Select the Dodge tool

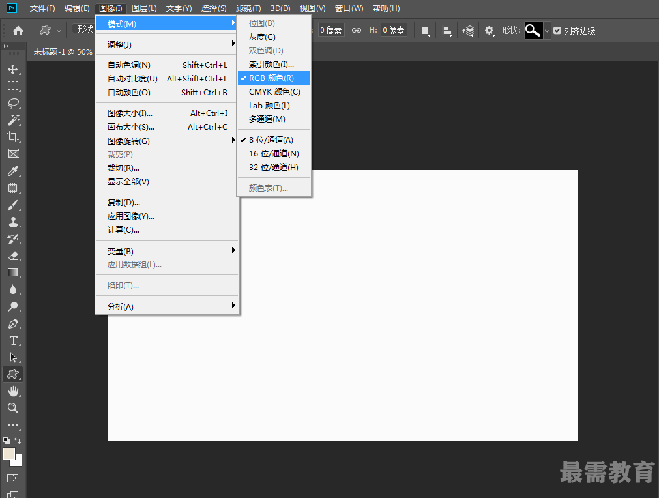[x=13, y=306]
